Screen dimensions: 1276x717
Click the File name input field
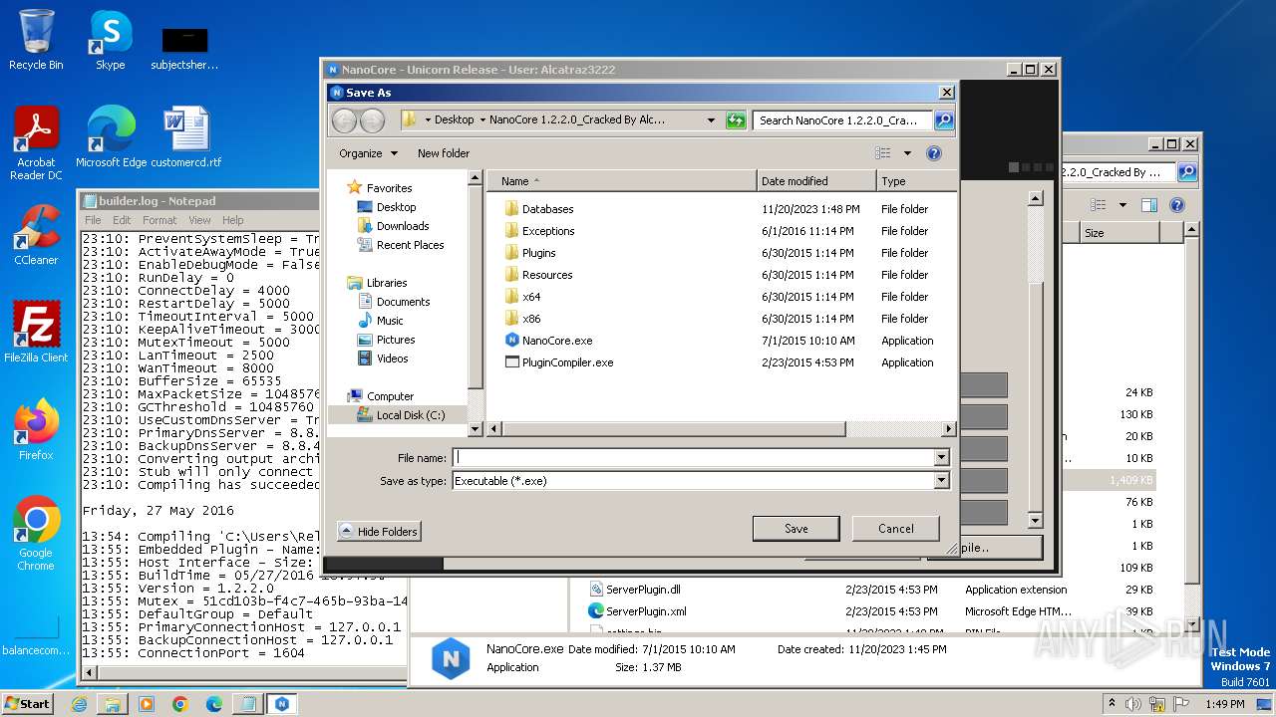(693, 458)
